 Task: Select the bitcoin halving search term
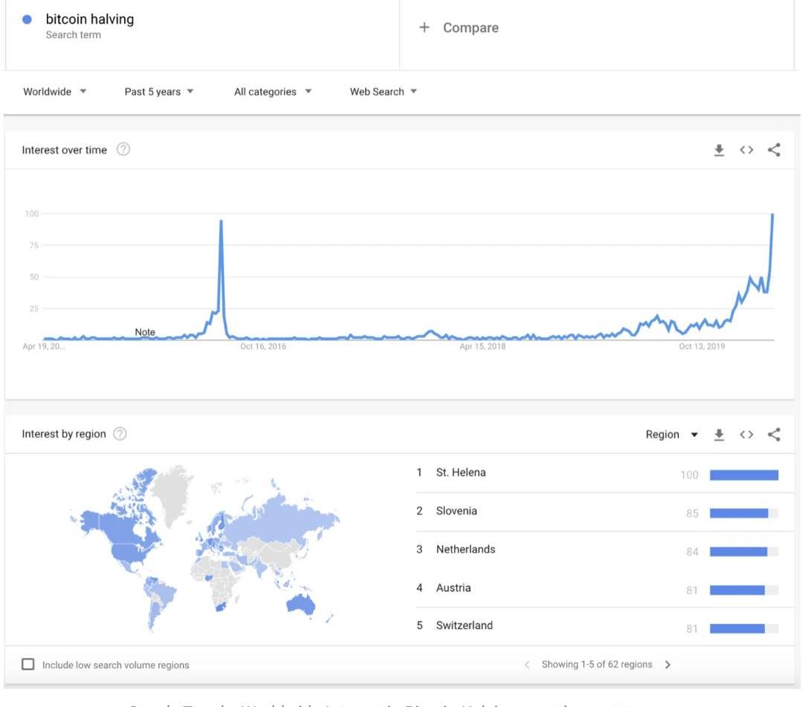[90, 19]
